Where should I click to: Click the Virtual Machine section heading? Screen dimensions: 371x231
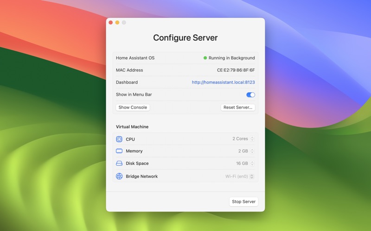click(x=132, y=127)
